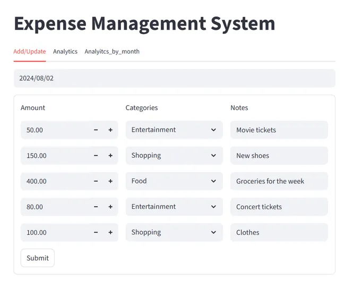This screenshot has width=345, height=289.
Task: Click the date field showing 2024/08/02
Action: tap(175, 78)
